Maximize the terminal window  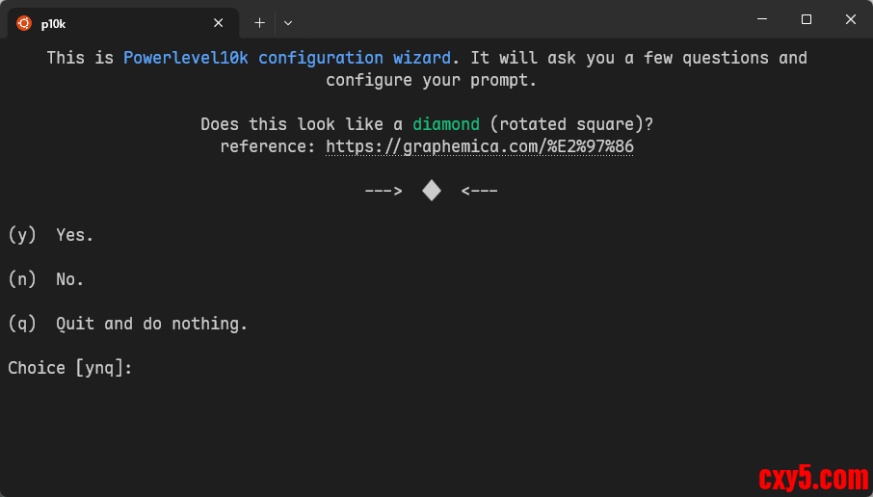click(807, 19)
